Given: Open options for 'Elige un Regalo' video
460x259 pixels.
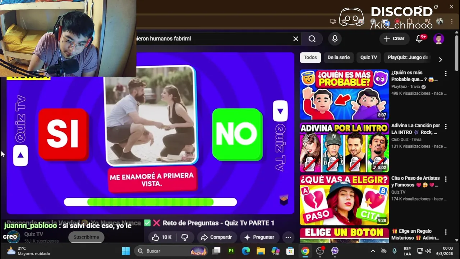Looking at the screenshot, I should [x=446, y=232].
